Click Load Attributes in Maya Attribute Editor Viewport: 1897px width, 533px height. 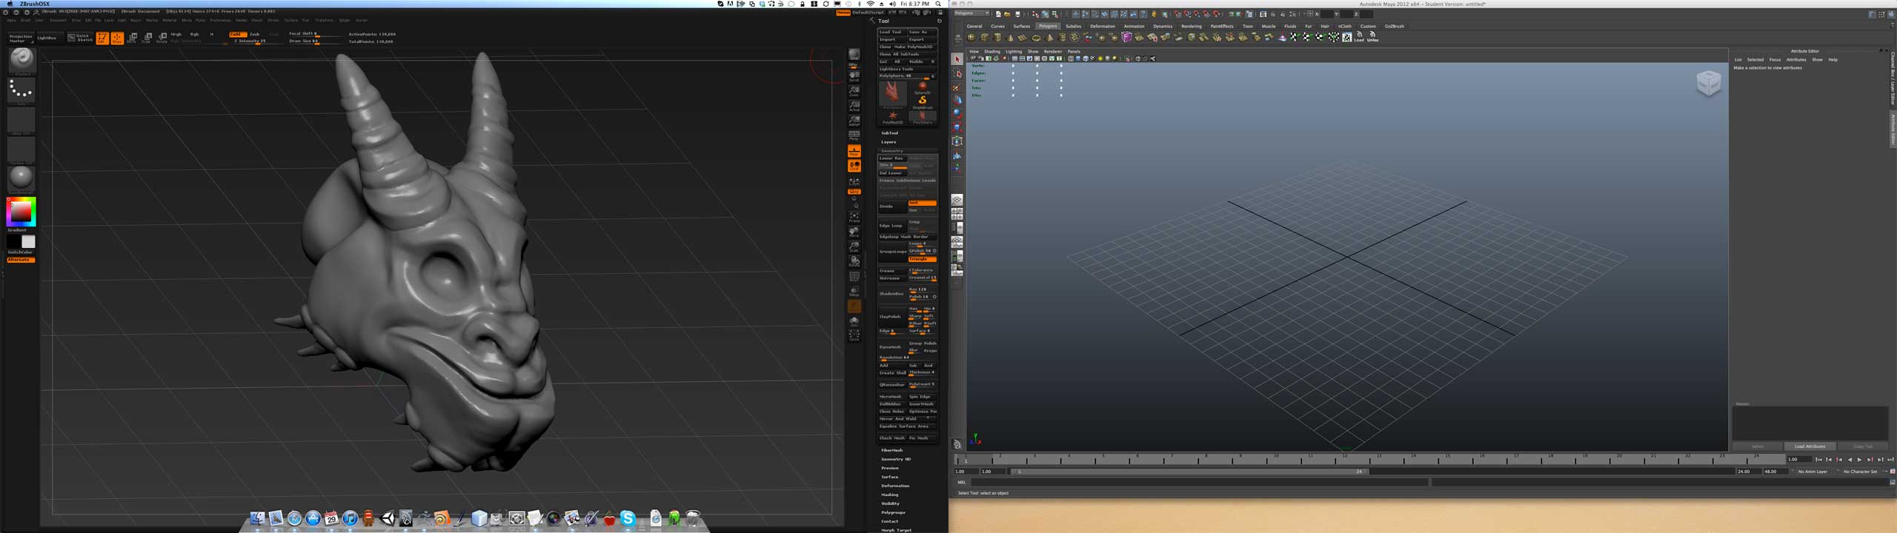click(1810, 446)
